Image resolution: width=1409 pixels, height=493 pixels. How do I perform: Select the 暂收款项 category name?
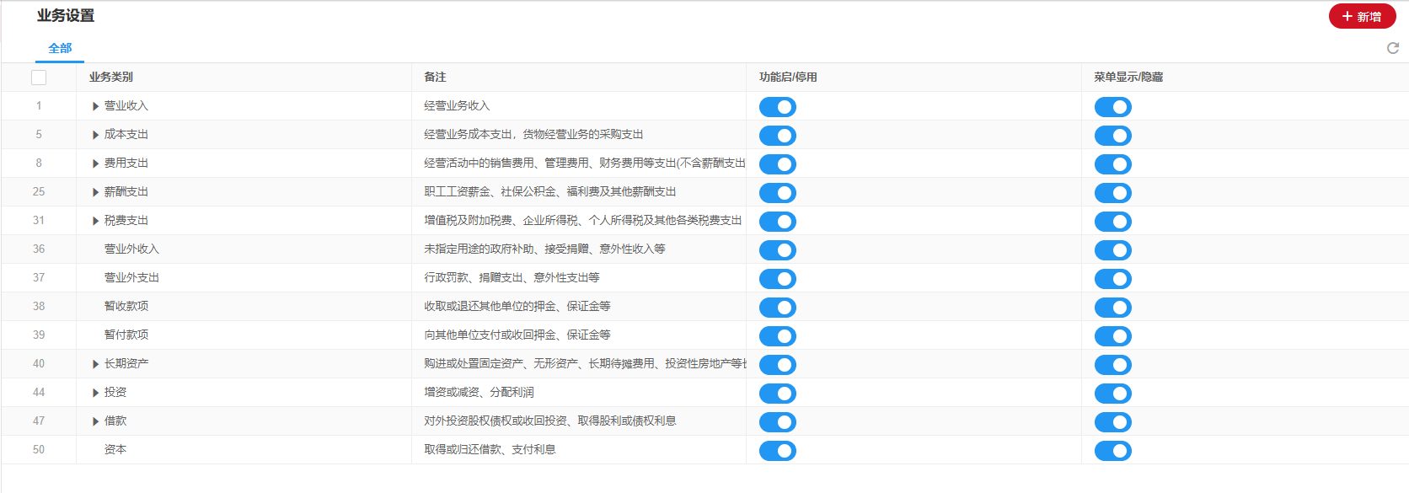(126, 306)
